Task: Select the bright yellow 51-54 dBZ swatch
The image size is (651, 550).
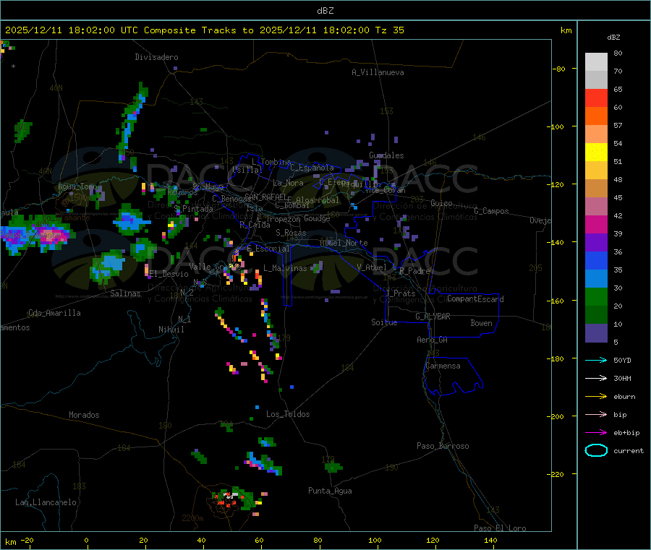Action: pyautogui.click(x=596, y=152)
